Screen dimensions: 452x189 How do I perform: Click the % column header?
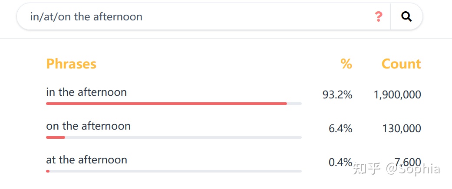pyautogui.click(x=346, y=64)
